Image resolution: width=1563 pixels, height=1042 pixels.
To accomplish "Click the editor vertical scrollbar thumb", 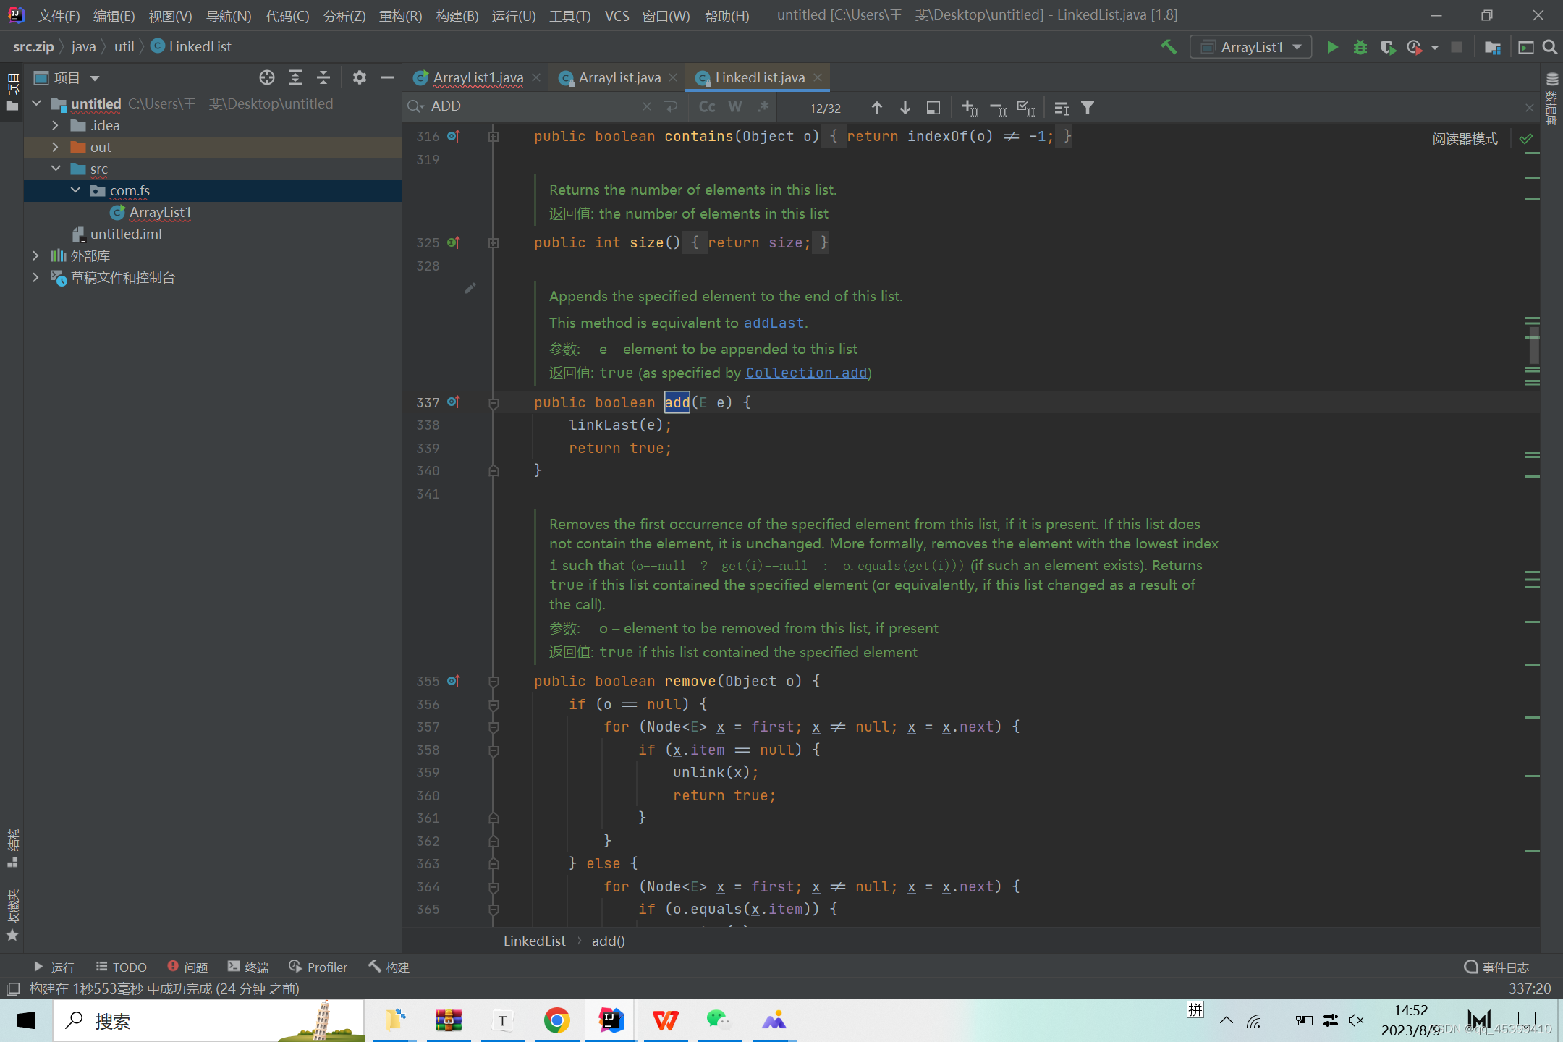I will tap(1533, 345).
